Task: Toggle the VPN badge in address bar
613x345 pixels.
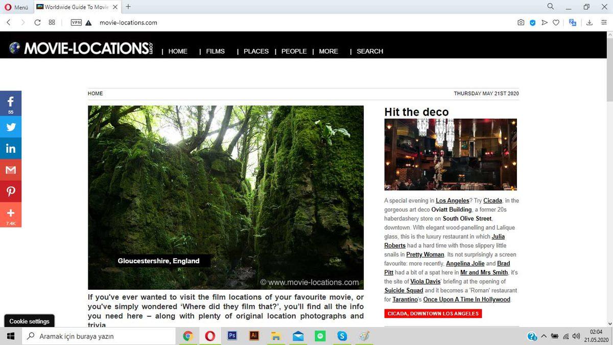Action: pos(76,22)
